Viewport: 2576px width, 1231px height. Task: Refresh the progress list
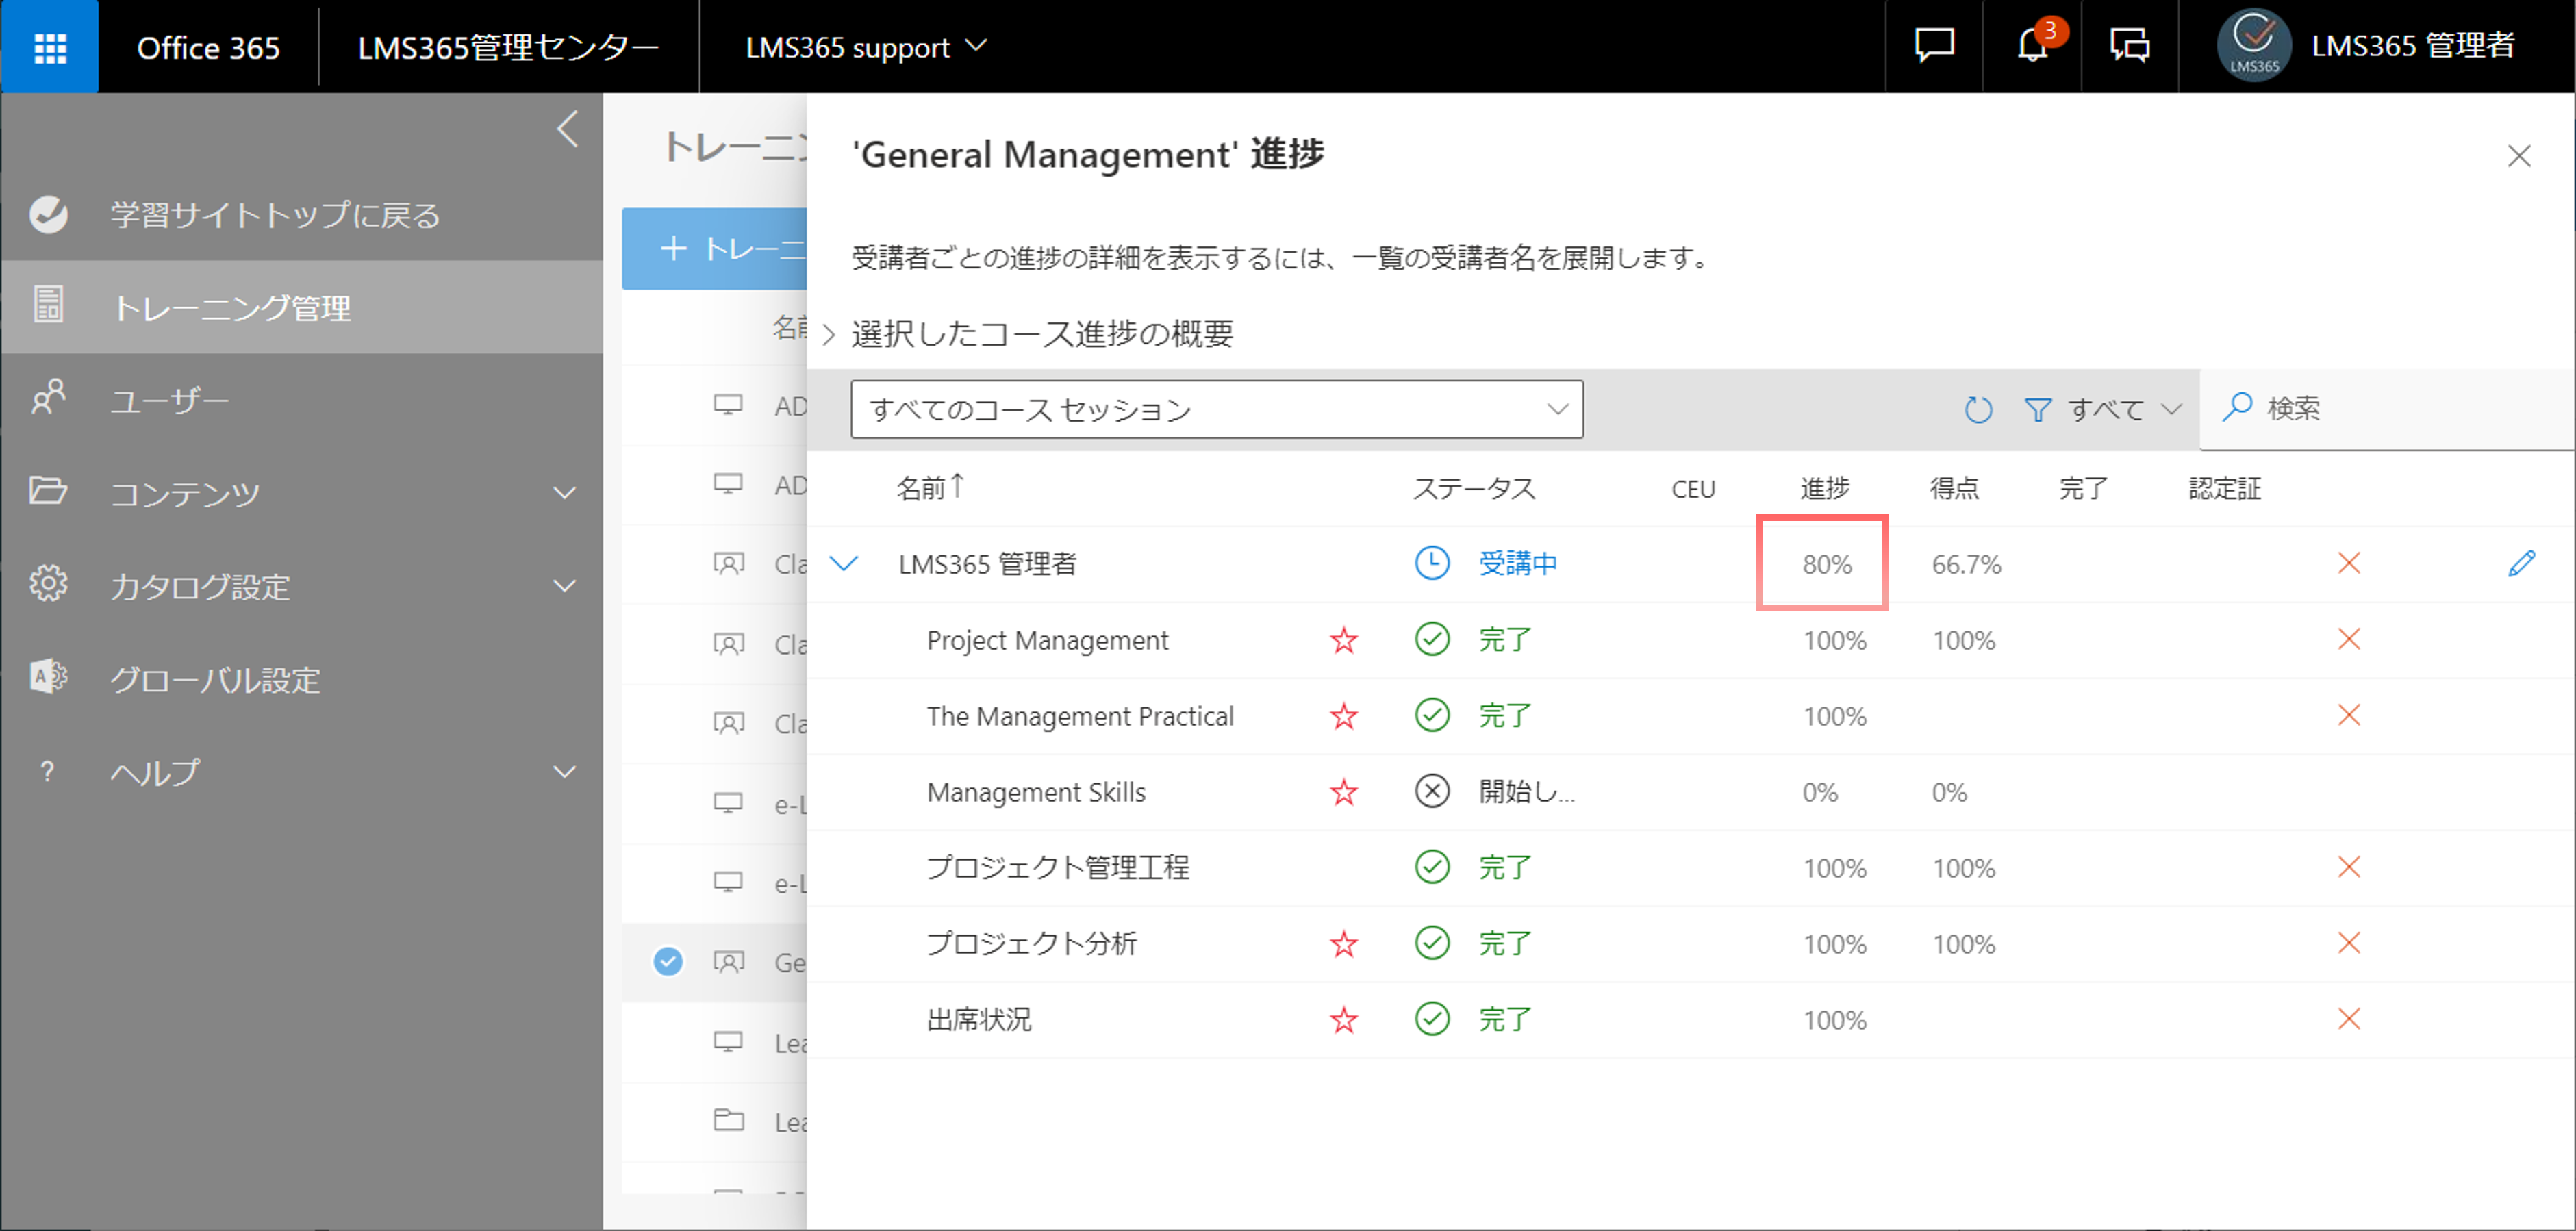click(1977, 409)
